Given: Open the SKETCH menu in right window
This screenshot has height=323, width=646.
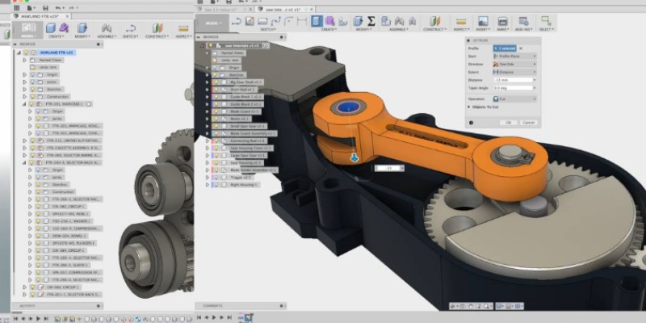Looking at the screenshot, I should [270, 30].
